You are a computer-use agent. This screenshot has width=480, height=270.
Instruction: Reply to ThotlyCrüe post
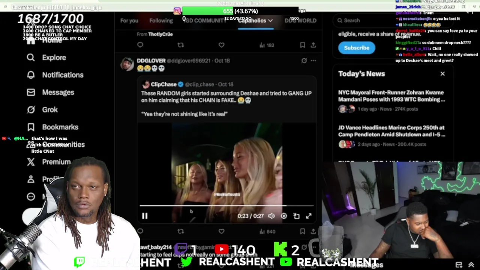pos(140,45)
